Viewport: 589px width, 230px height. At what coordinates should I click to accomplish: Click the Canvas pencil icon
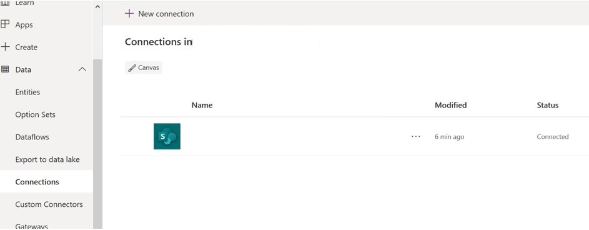132,68
